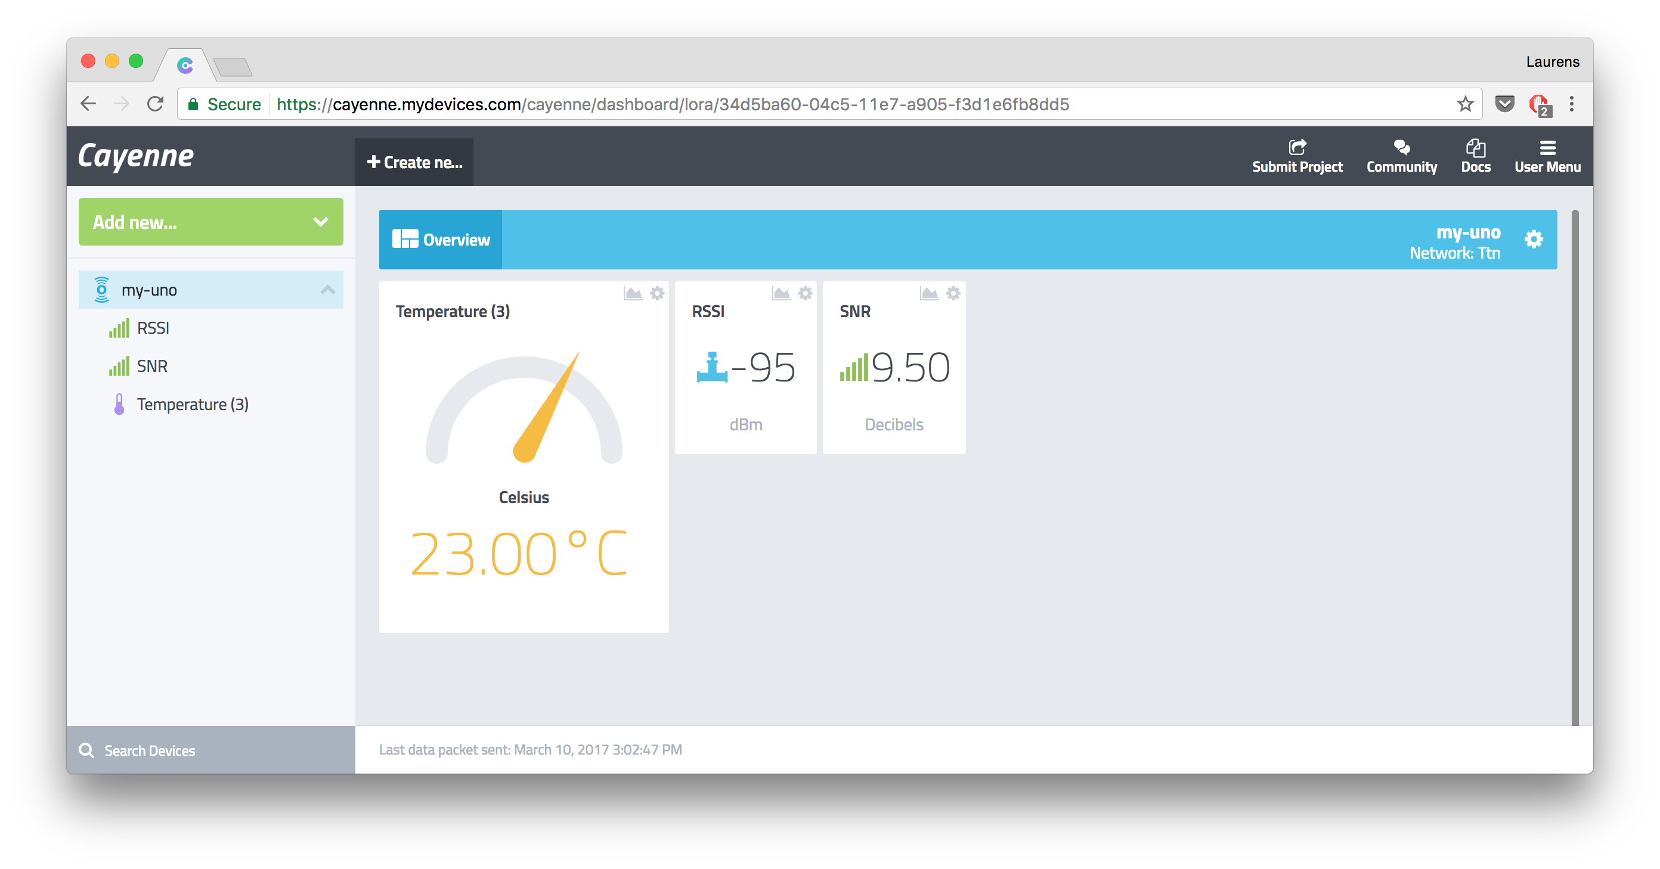Image resolution: width=1660 pixels, height=869 pixels.
Task: Click the browser back arrow
Action: click(88, 104)
